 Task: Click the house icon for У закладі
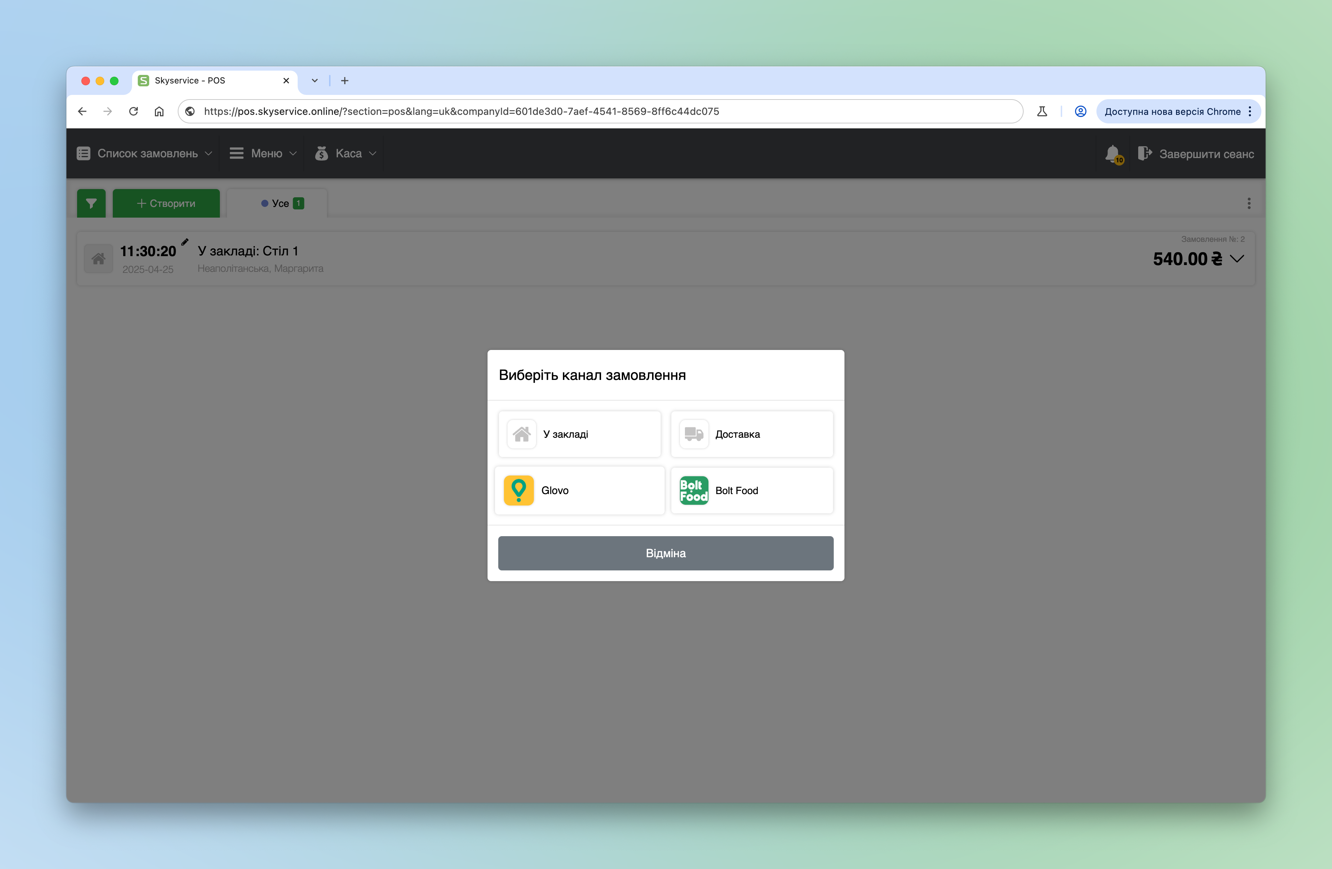(x=521, y=434)
